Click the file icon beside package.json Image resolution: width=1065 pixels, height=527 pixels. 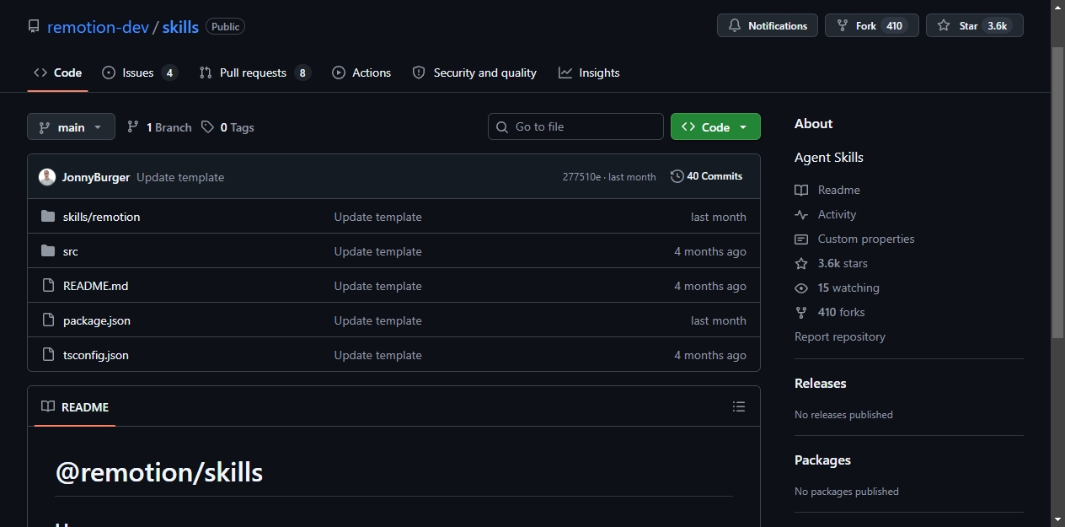(x=48, y=320)
